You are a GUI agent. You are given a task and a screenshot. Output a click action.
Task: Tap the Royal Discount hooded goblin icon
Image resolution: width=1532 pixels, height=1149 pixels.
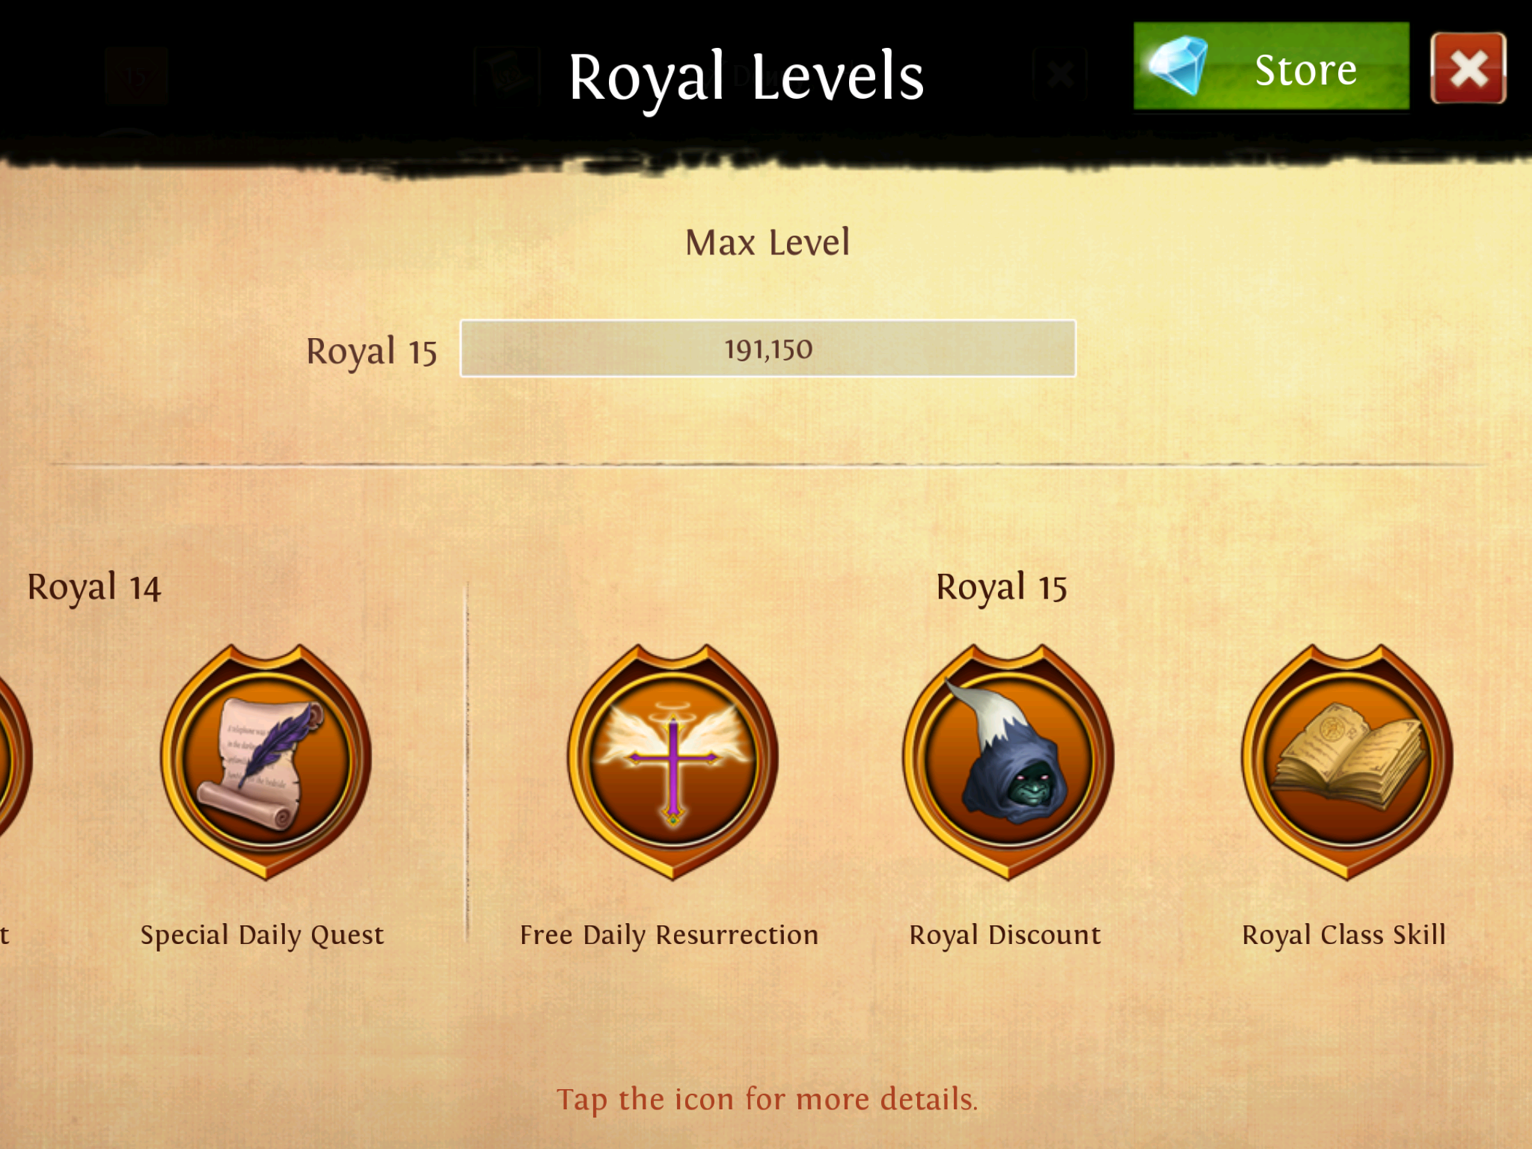[x=1008, y=762]
